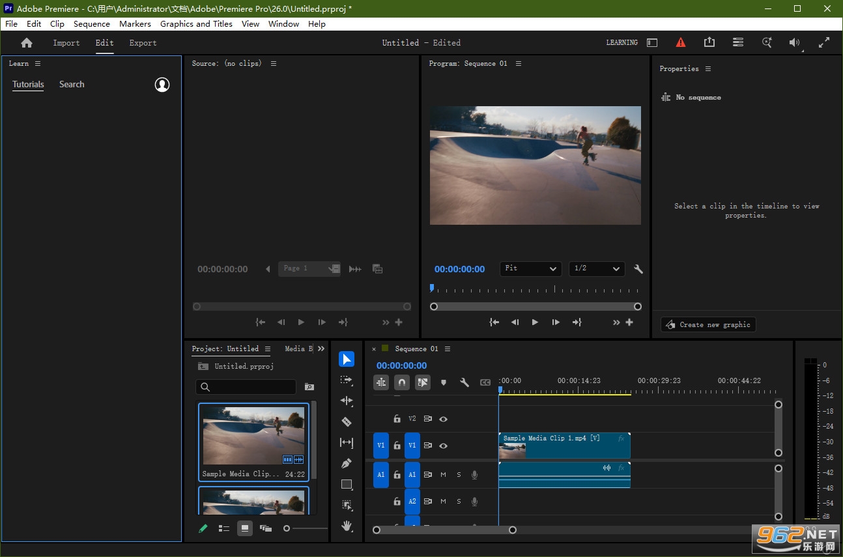Click the Project panel search field
Screen dimensions: 843x557
(x=246, y=387)
